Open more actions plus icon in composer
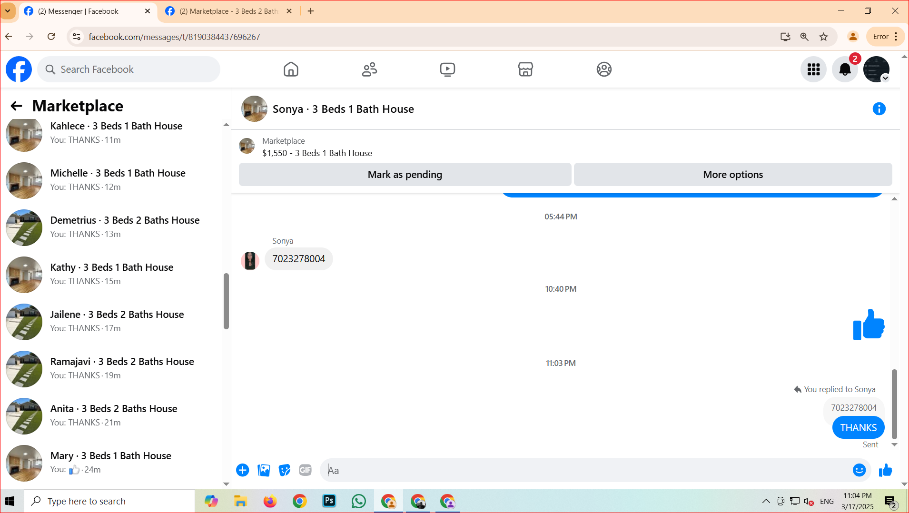The width and height of the screenshot is (909, 513). coord(243,470)
